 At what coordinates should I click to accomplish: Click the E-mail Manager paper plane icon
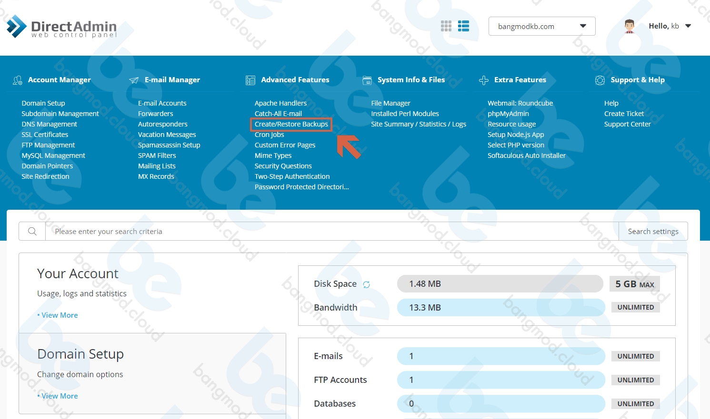[134, 80]
